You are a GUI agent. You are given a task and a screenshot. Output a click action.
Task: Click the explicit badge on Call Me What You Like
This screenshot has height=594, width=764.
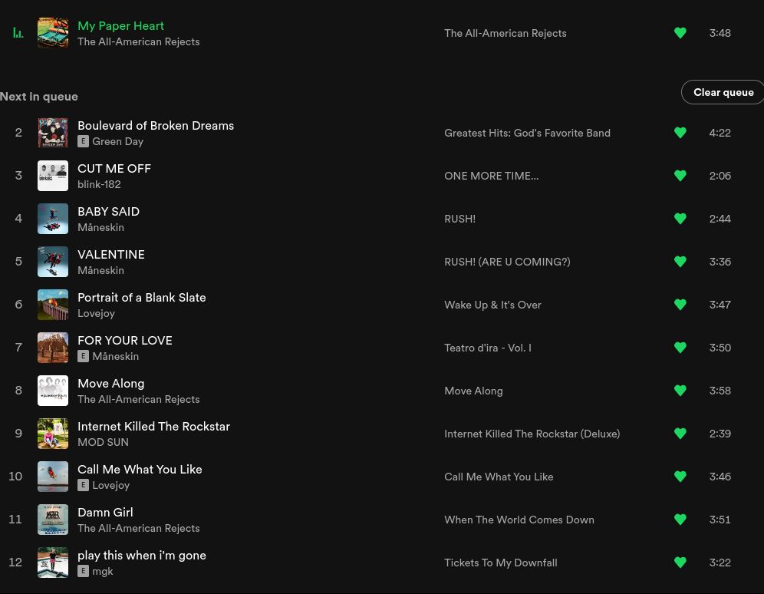coord(83,485)
